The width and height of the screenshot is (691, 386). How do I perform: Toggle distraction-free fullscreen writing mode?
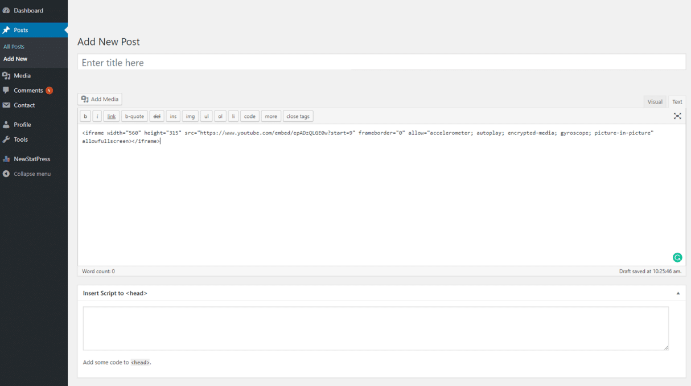pyautogui.click(x=677, y=116)
